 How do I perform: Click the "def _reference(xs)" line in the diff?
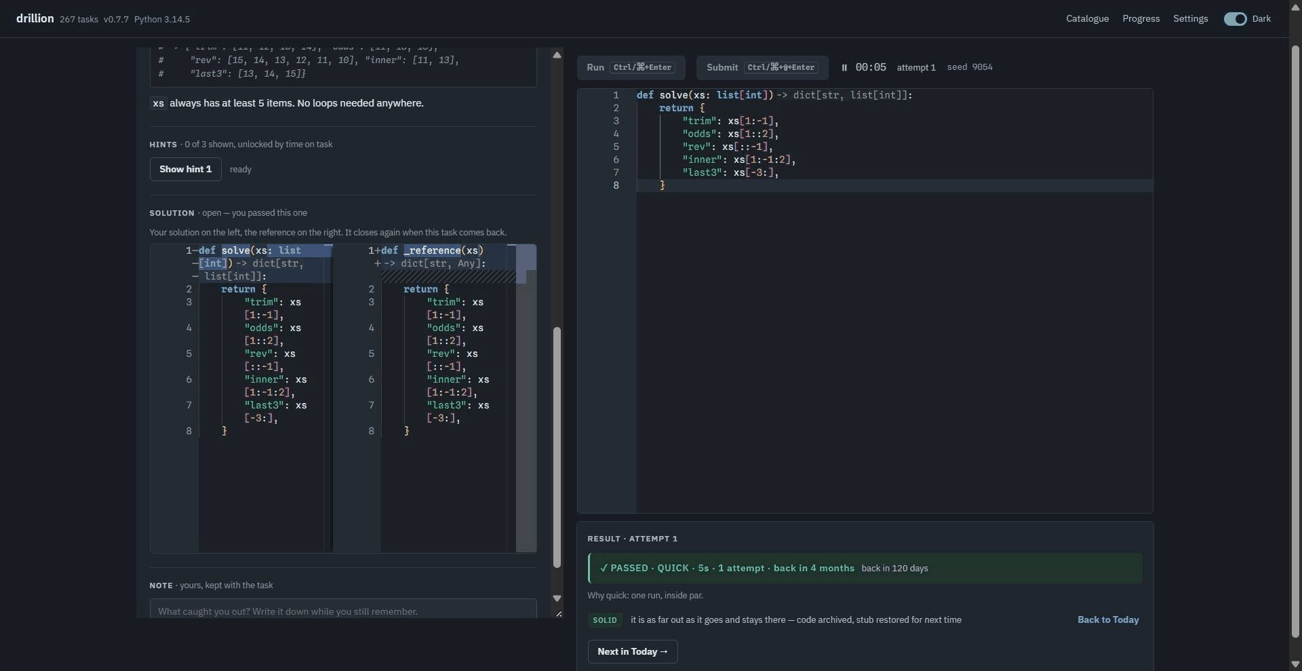432,250
